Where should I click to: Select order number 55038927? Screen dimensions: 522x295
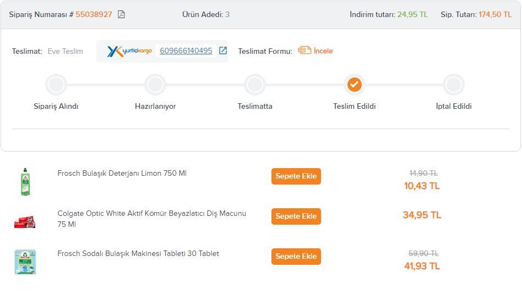94,14
